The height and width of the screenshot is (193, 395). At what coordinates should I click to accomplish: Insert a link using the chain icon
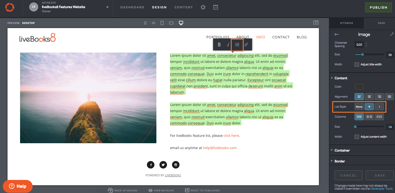tap(246, 44)
